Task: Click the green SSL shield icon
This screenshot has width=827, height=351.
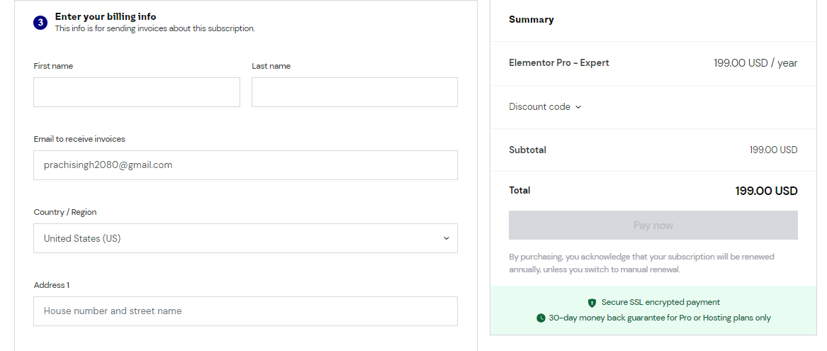Action: point(592,303)
